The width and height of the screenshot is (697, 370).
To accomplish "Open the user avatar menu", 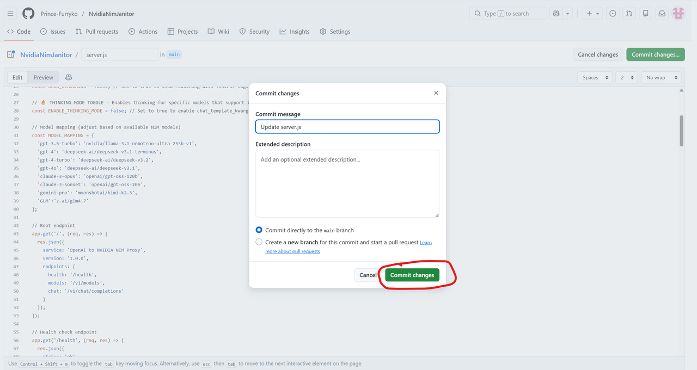I will tap(678, 14).
